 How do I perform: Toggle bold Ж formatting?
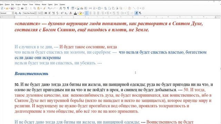(46, 13)
